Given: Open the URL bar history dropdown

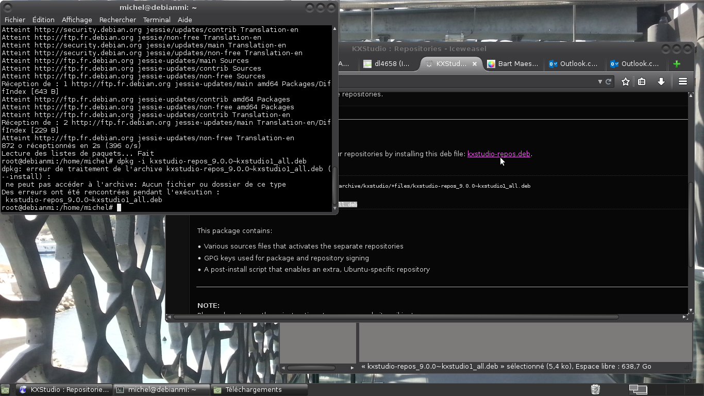Looking at the screenshot, I should coord(600,81).
